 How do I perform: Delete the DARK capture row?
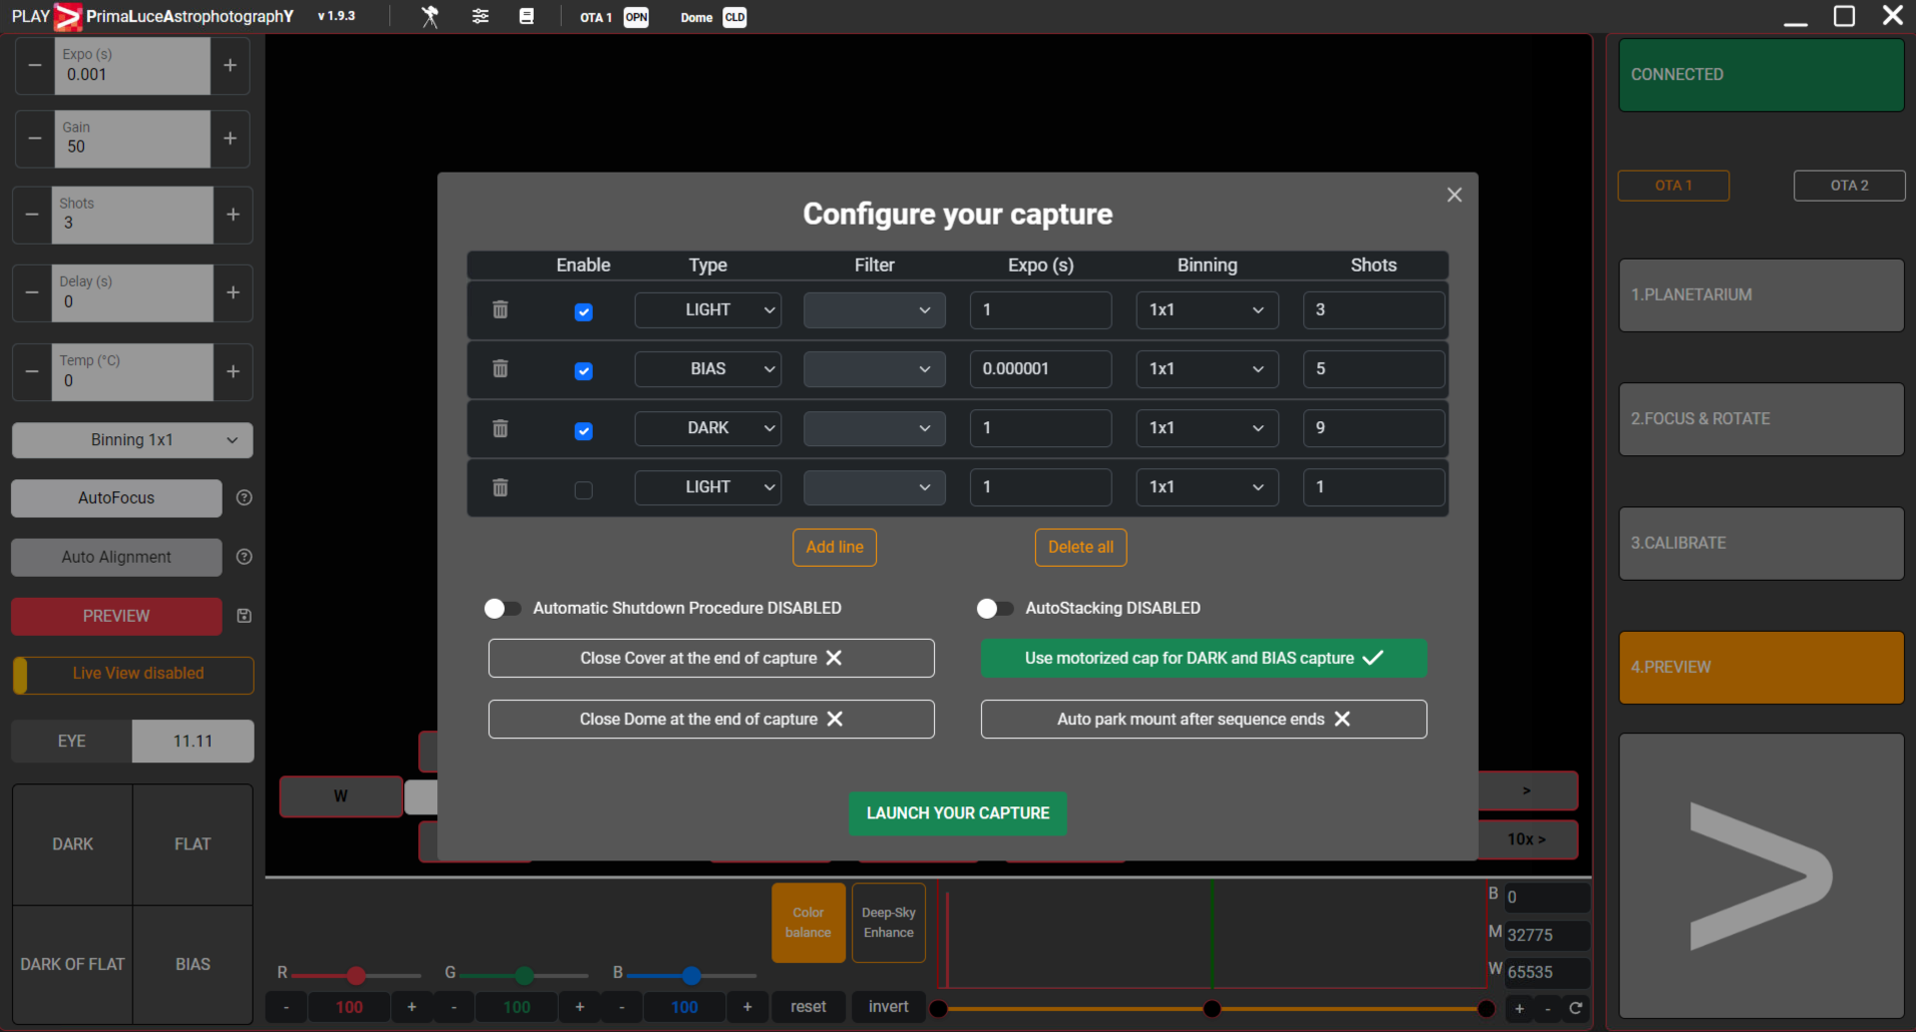point(500,428)
